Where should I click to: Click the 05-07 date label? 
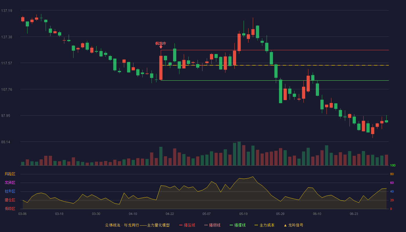pos(206,214)
